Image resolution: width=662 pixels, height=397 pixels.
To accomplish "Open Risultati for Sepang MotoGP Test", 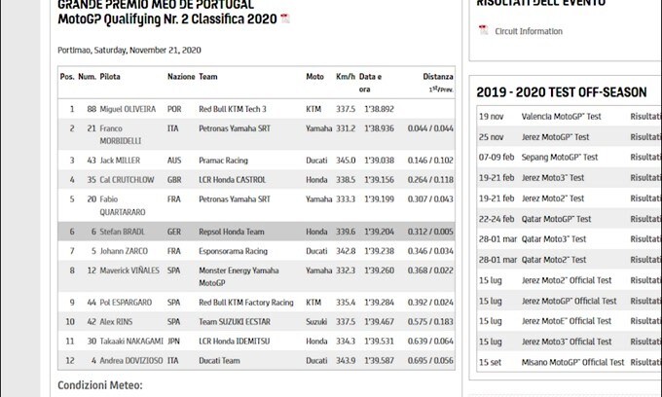I will [x=645, y=158].
